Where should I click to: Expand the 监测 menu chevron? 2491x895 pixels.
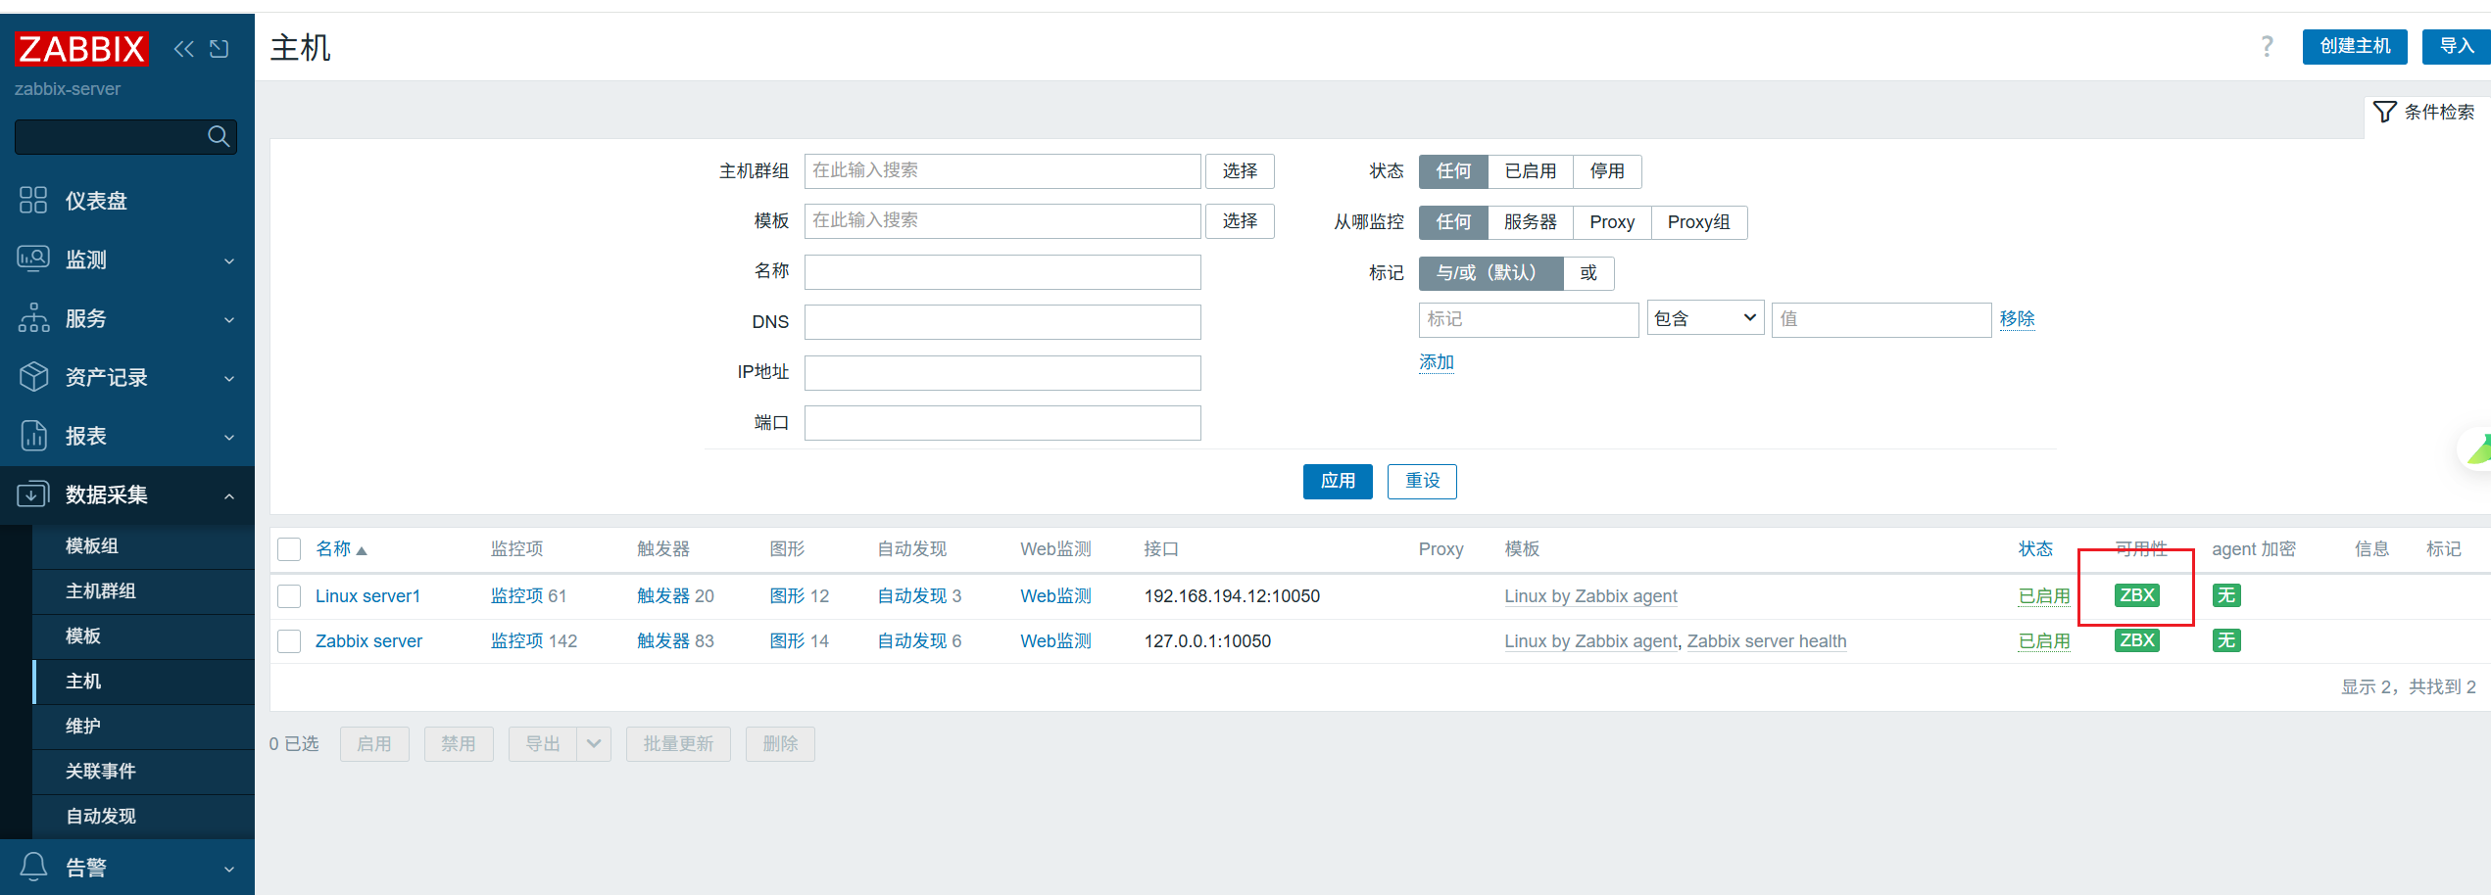(x=229, y=260)
